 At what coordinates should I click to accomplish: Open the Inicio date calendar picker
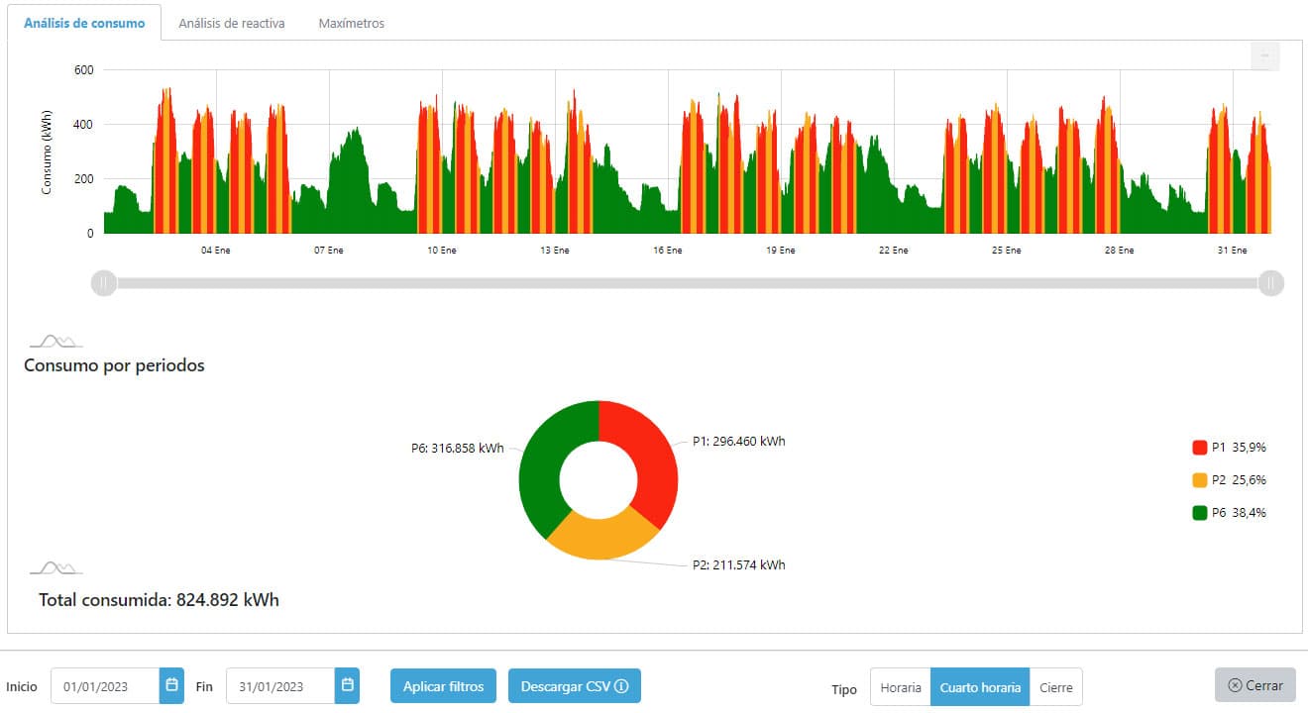pyautogui.click(x=171, y=685)
